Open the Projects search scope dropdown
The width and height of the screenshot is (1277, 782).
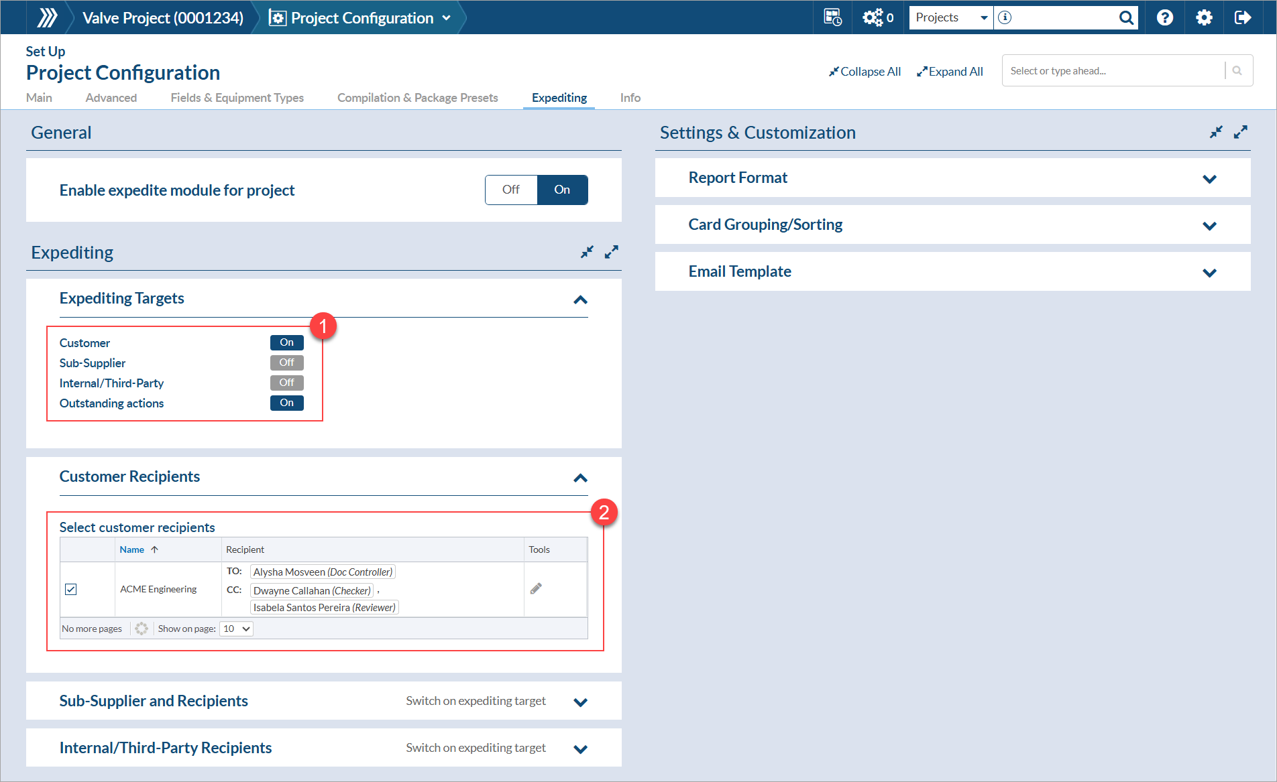(951, 17)
